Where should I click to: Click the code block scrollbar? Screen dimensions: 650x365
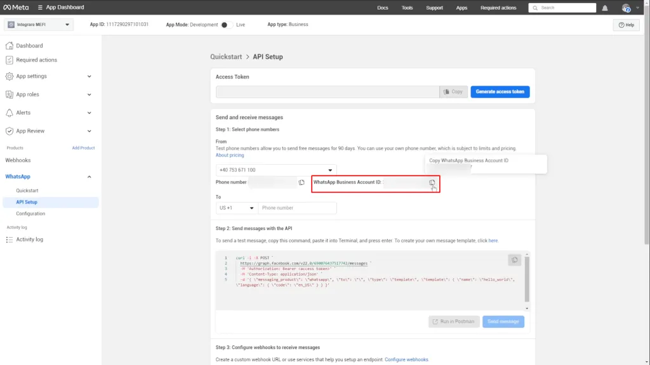click(527, 279)
